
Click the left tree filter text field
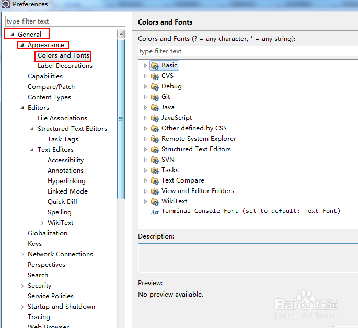coord(65,21)
